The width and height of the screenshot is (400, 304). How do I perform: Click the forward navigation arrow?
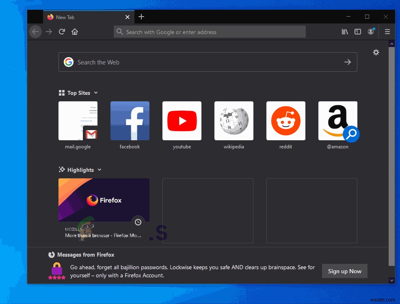point(49,32)
